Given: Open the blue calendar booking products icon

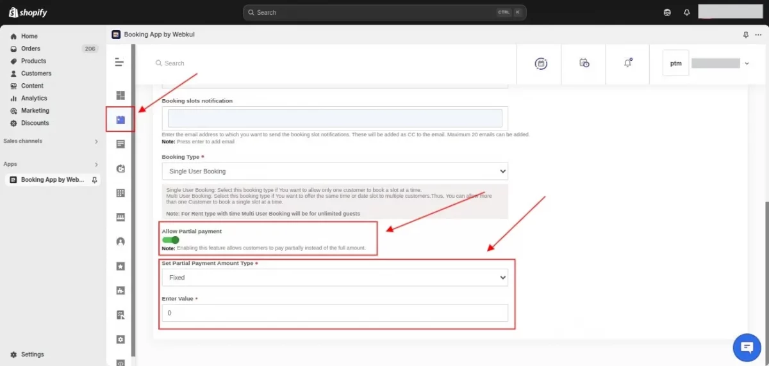Looking at the screenshot, I should pyautogui.click(x=120, y=120).
